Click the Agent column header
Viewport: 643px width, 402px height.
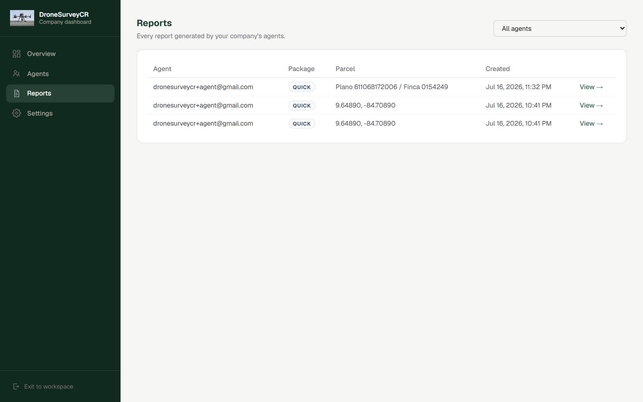coord(162,69)
